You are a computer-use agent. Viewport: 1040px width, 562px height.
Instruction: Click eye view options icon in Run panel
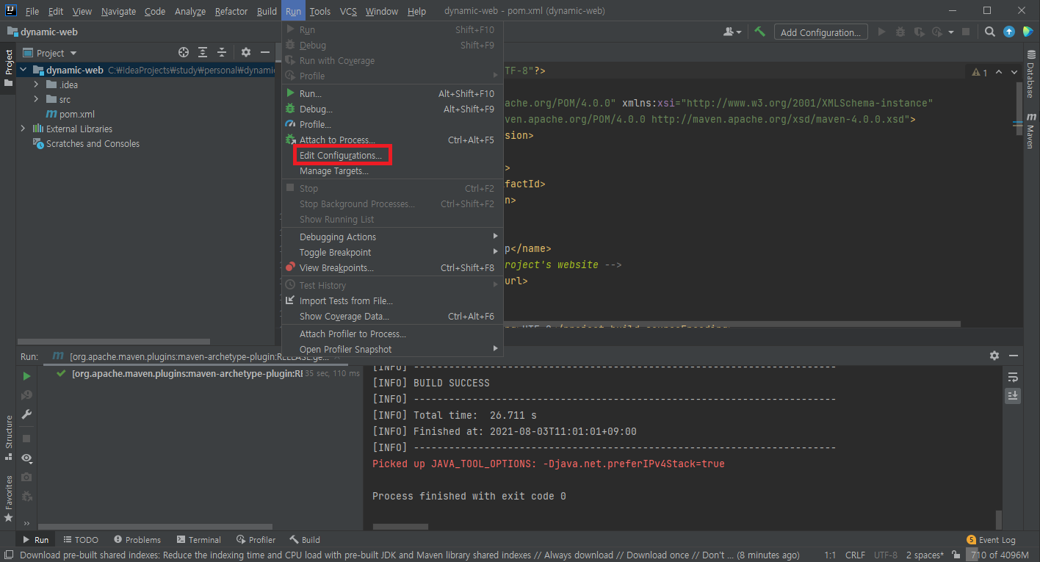[x=26, y=458]
